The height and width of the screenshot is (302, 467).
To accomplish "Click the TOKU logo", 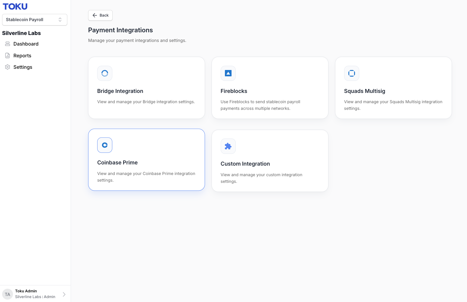I will pyautogui.click(x=15, y=6).
